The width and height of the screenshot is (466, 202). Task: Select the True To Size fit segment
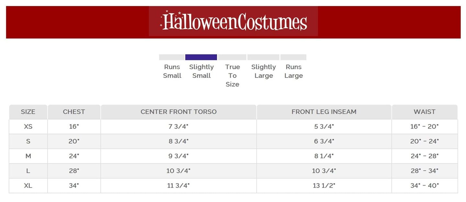(232, 57)
